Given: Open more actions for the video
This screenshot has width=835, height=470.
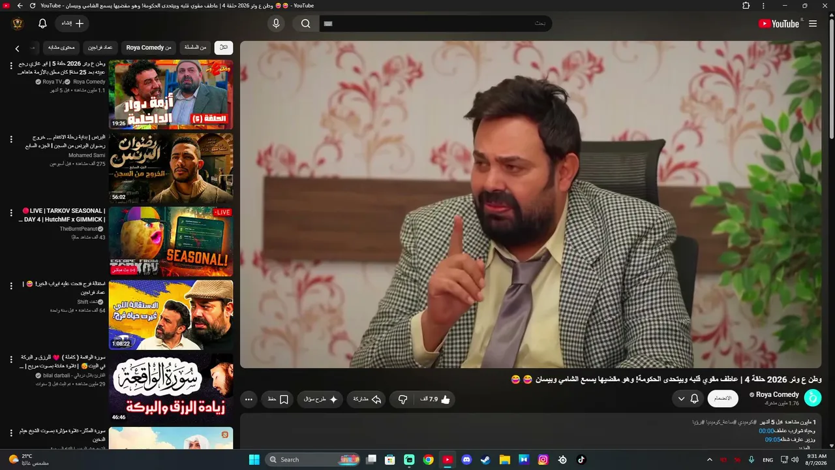Looking at the screenshot, I should [x=249, y=399].
